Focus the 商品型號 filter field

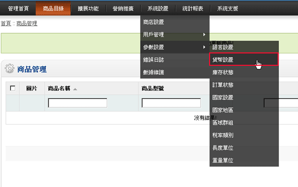(x=171, y=103)
